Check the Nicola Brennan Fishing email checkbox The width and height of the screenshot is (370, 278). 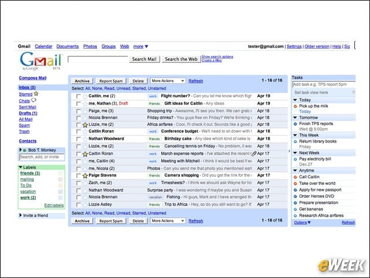coord(79,197)
